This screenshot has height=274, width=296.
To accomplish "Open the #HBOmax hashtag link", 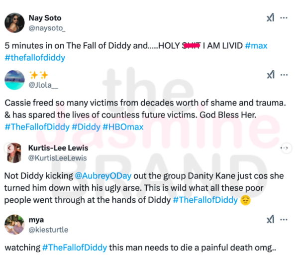I will [x=123, y=127].
